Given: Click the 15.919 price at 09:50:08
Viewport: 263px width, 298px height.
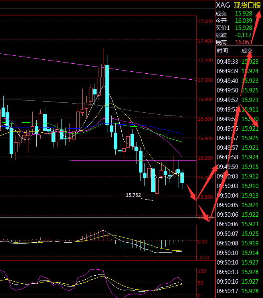Looking at the screenshot, I should (250, 243).
